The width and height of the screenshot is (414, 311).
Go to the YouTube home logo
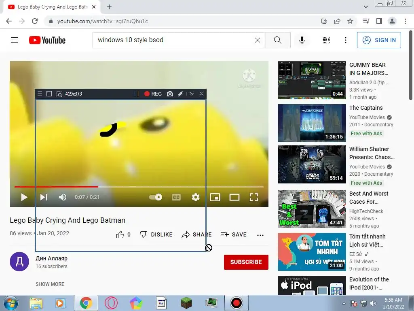click(47, 40)
